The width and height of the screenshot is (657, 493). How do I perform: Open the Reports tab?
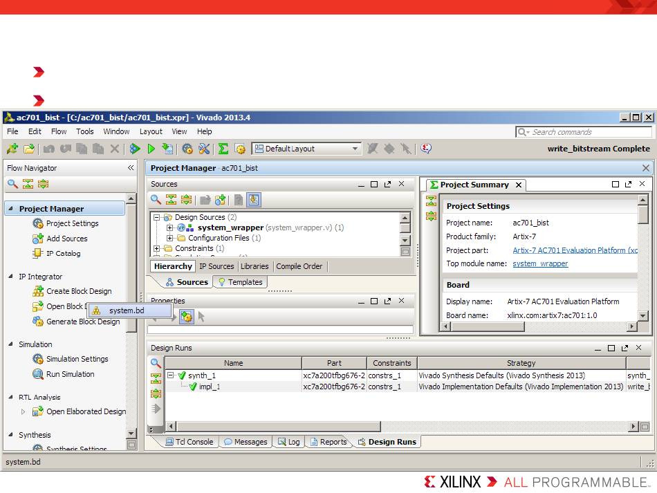(x=328, y=442)
